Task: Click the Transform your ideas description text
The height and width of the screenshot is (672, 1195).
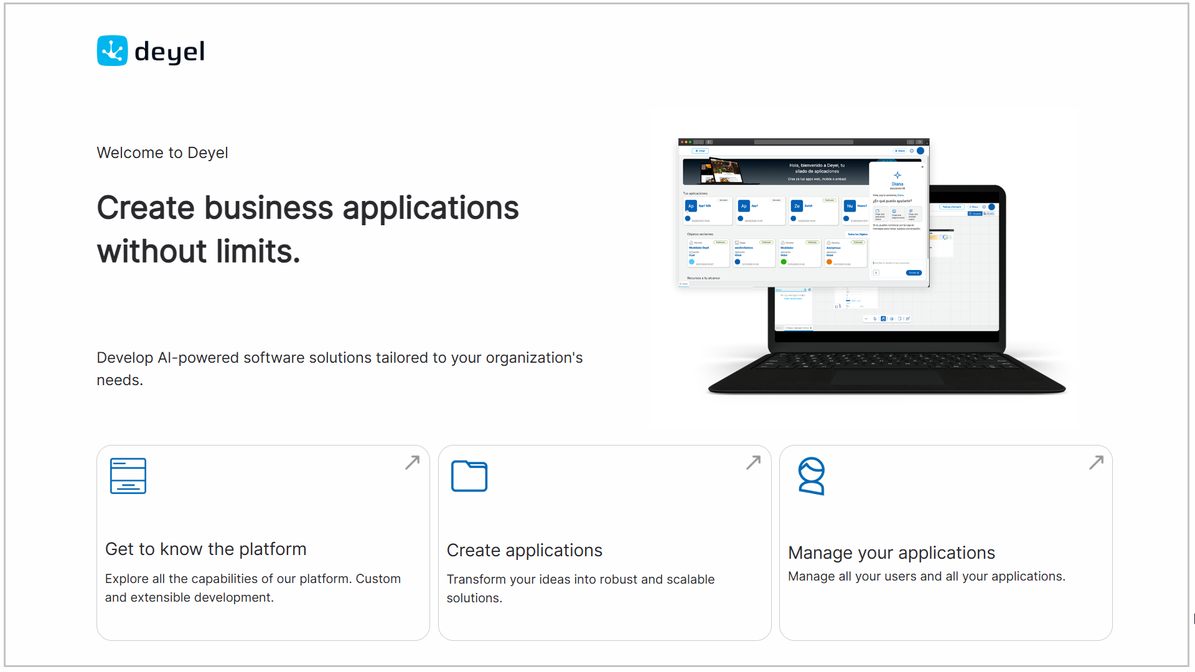Action: (x=580, y=588)
